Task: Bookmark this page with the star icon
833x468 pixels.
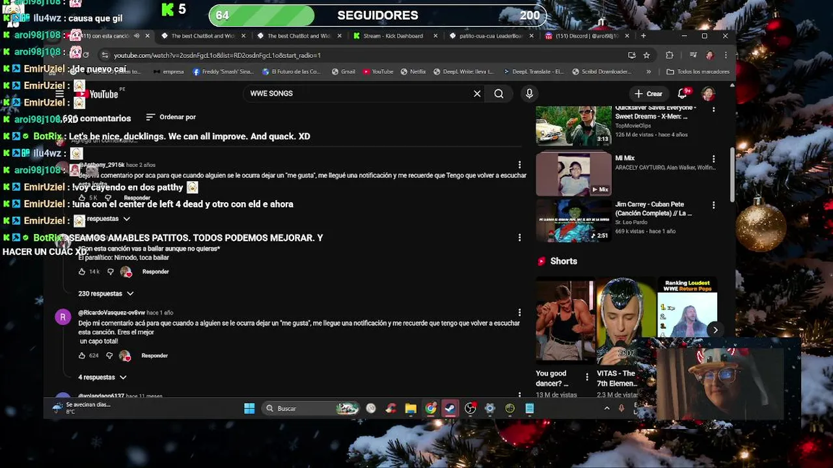Action: coord(646,55)
